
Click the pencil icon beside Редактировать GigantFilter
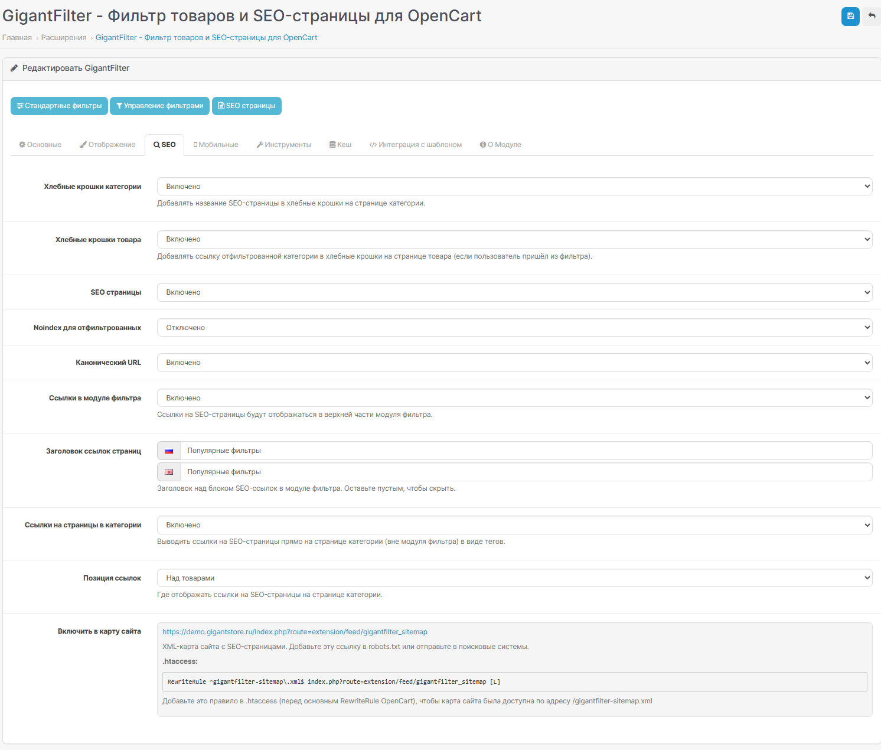pyautogui.click(x=14, y=68)
